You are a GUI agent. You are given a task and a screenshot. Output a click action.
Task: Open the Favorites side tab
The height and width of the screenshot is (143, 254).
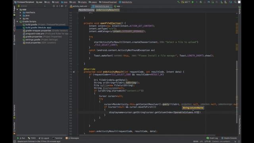pyautogui.click(x=14, y=128)
